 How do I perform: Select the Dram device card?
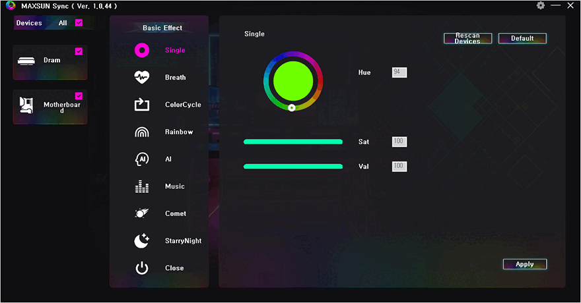point(50,62)
